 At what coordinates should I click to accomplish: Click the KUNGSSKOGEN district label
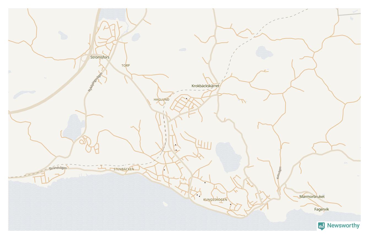tap(215, 200)
